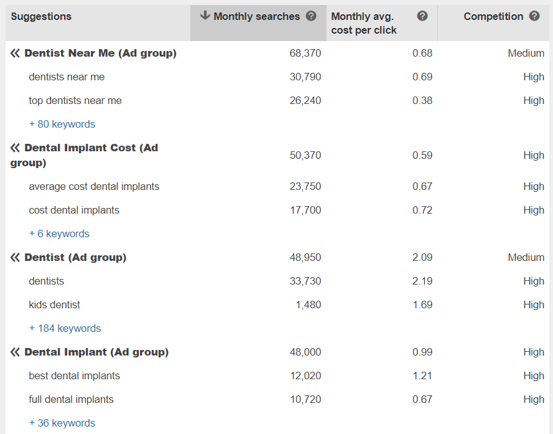The image size is (553, 434).
Task: Collapse the Dentist Near Me ad group
Action: pos(16,54)
